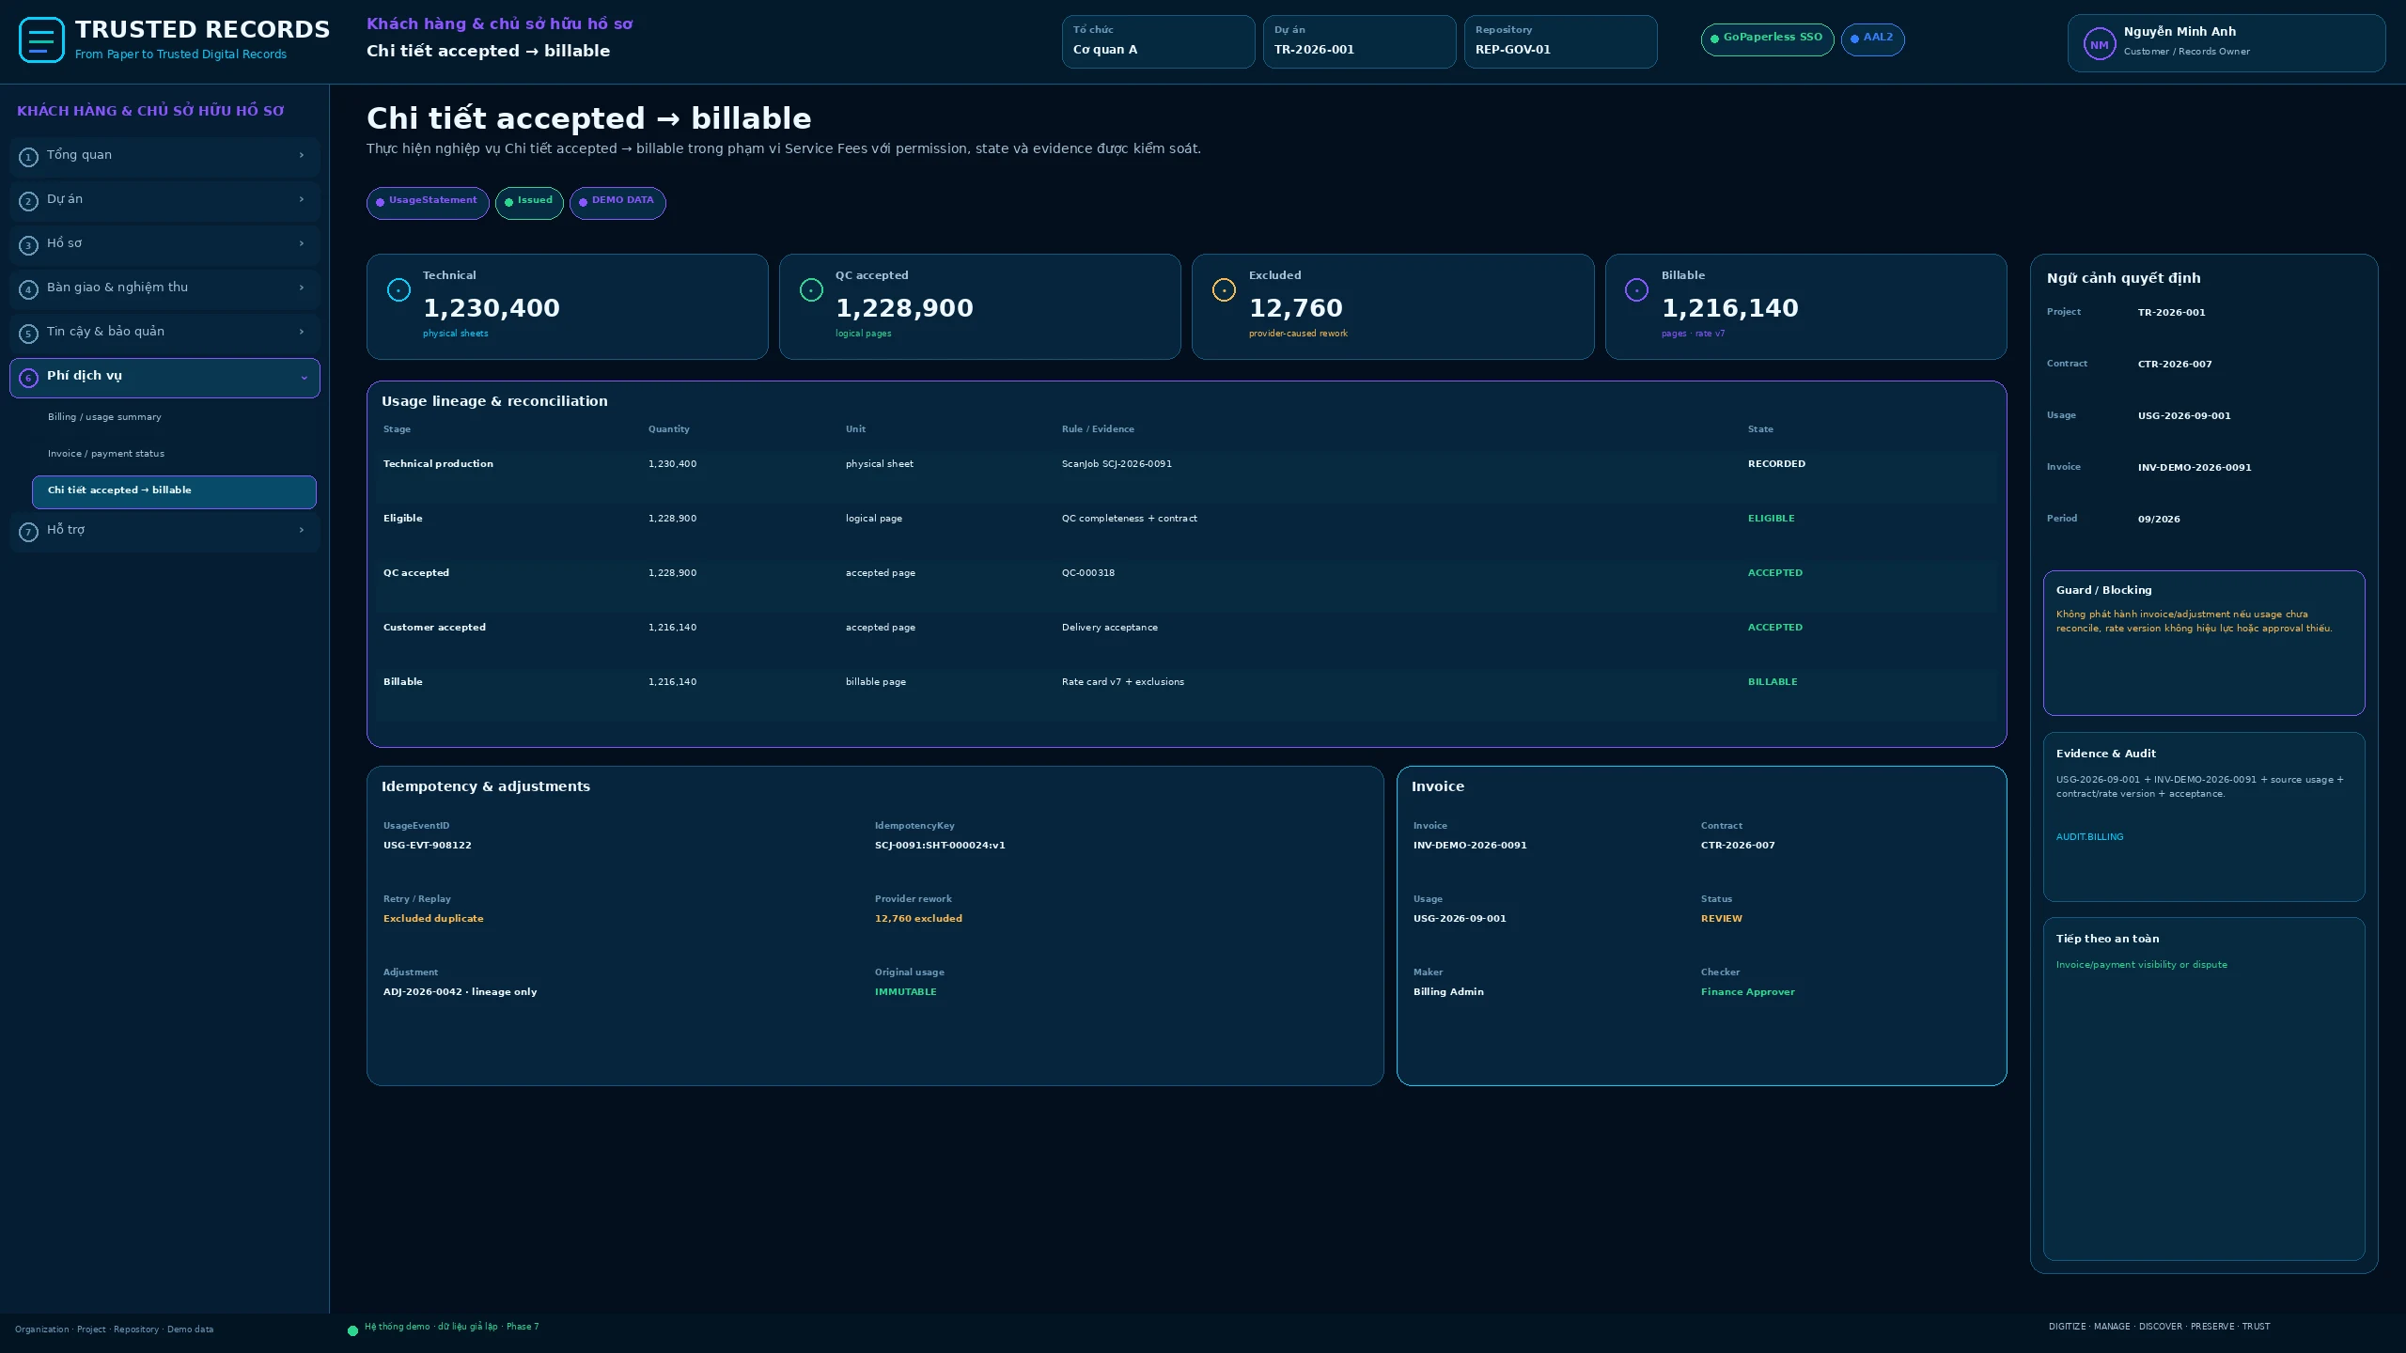Click the GoPaperless SSO badge

coord(1767,39)
